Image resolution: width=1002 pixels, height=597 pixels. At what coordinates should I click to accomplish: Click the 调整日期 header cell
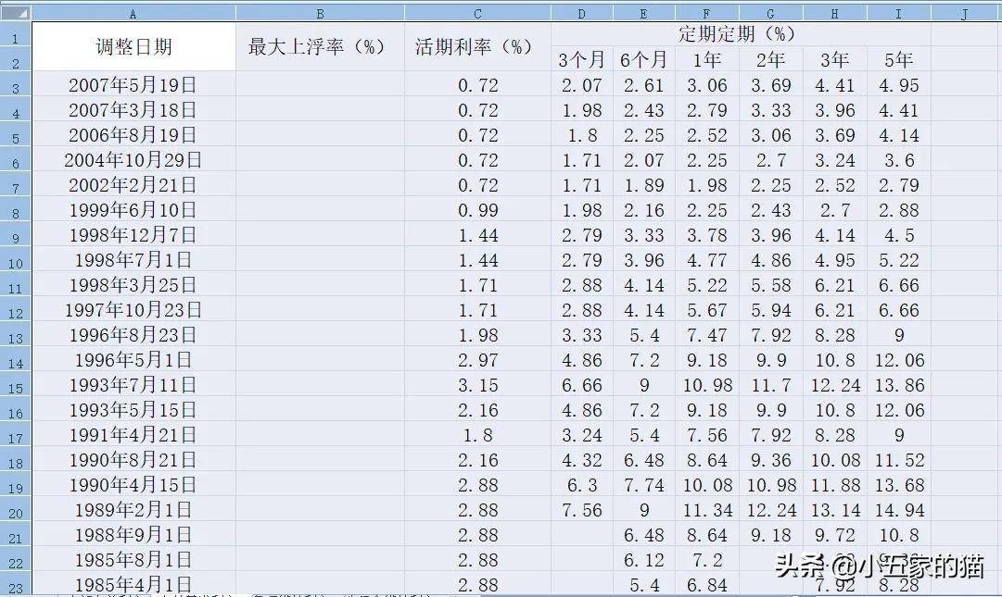point(133,46)
